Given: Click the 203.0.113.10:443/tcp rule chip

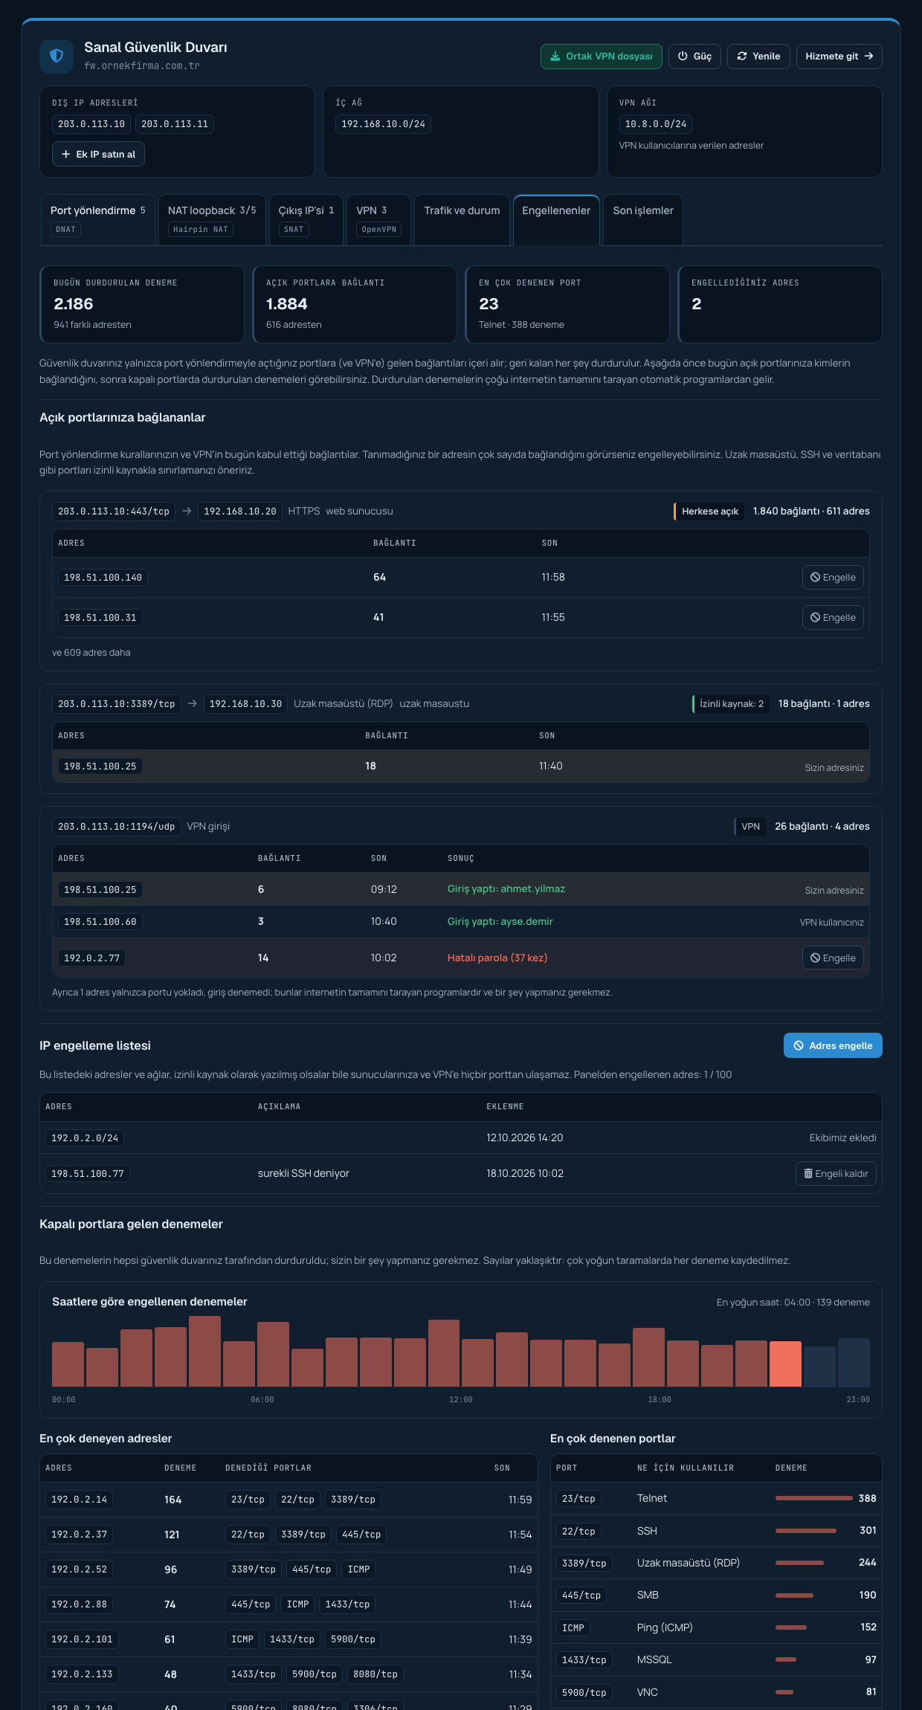Looking at the screenshot, I should tap(114, 512).
